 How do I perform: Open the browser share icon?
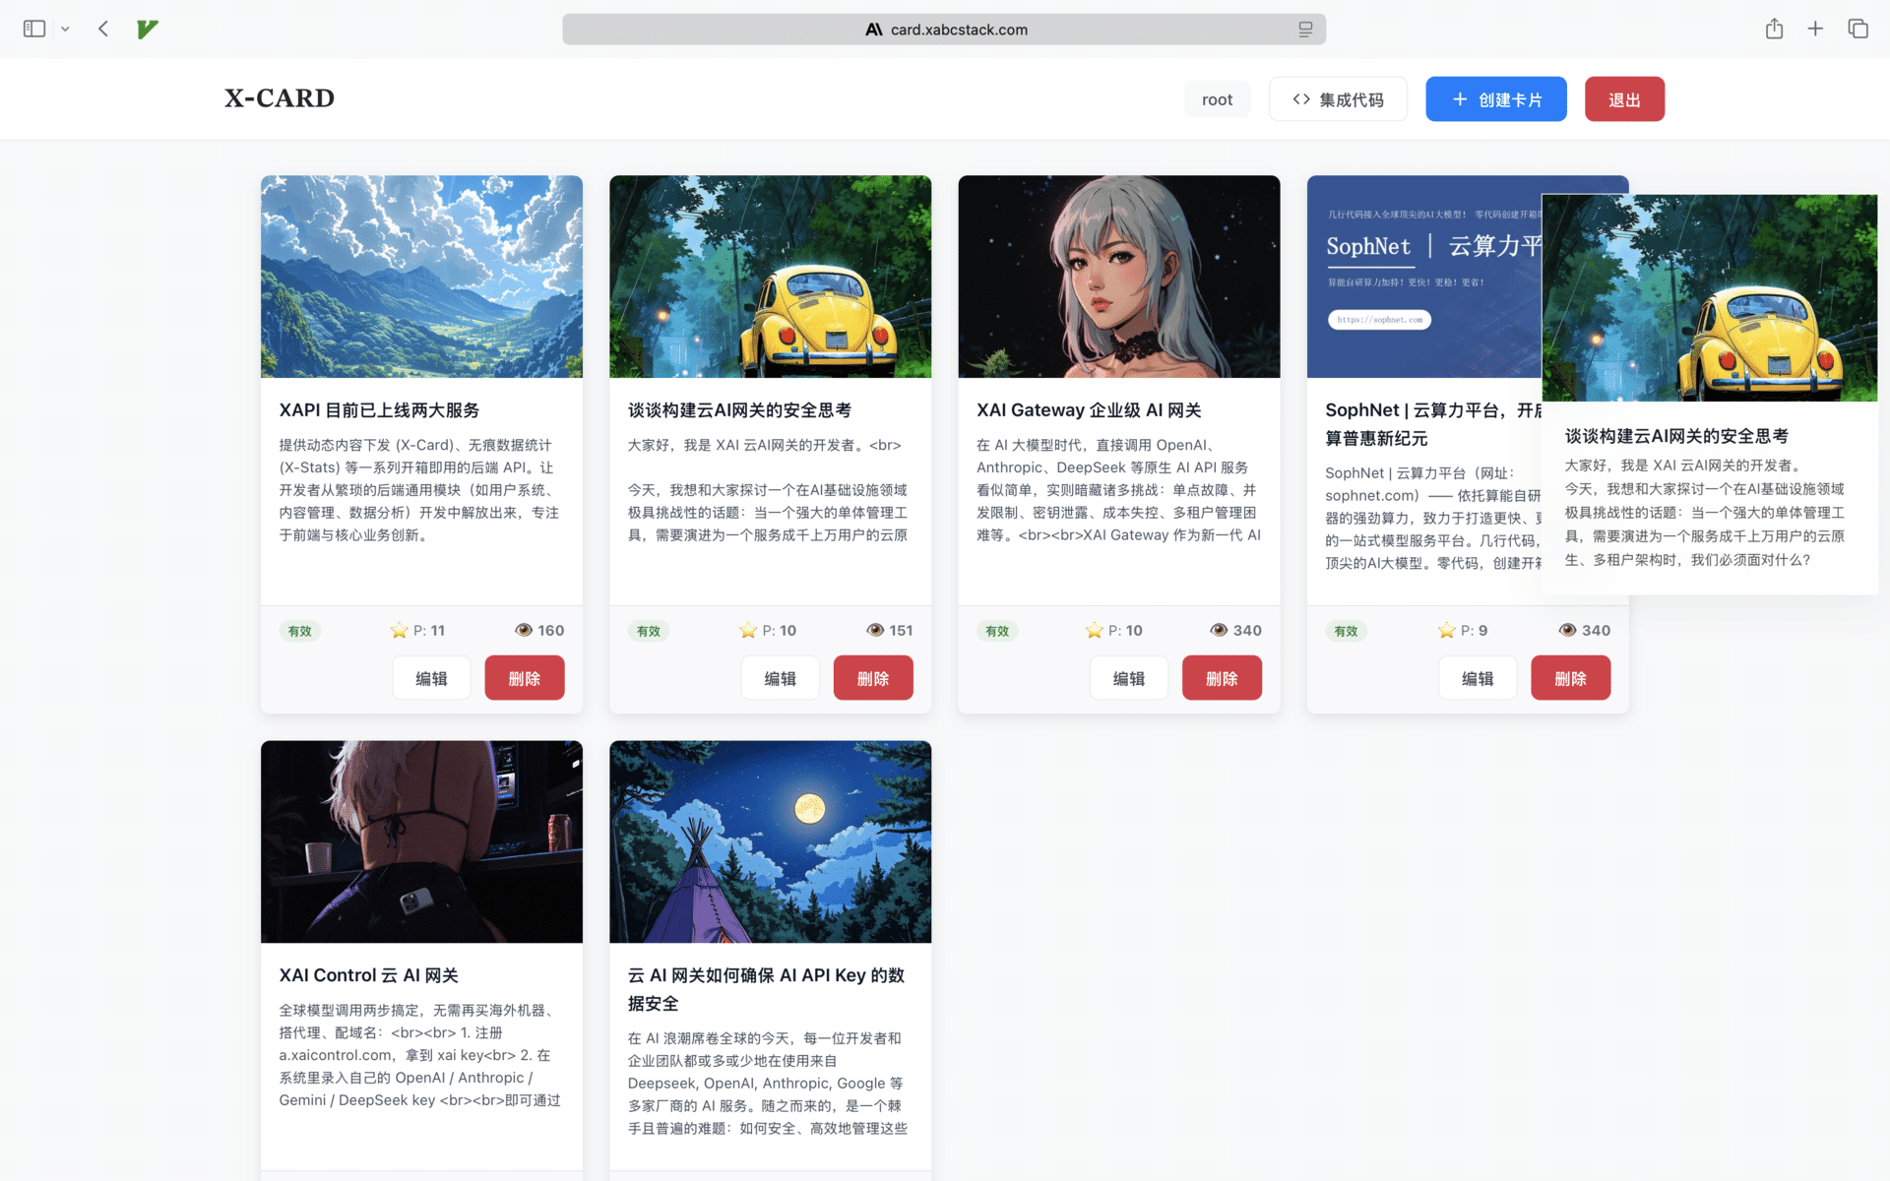coord(1774,29)
